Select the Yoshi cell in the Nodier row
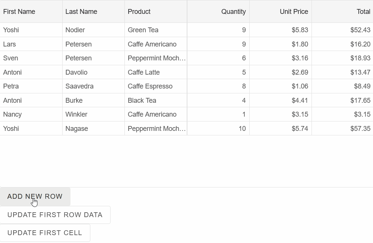Screen dimensions: 373x243 click(x=11, y=30)
